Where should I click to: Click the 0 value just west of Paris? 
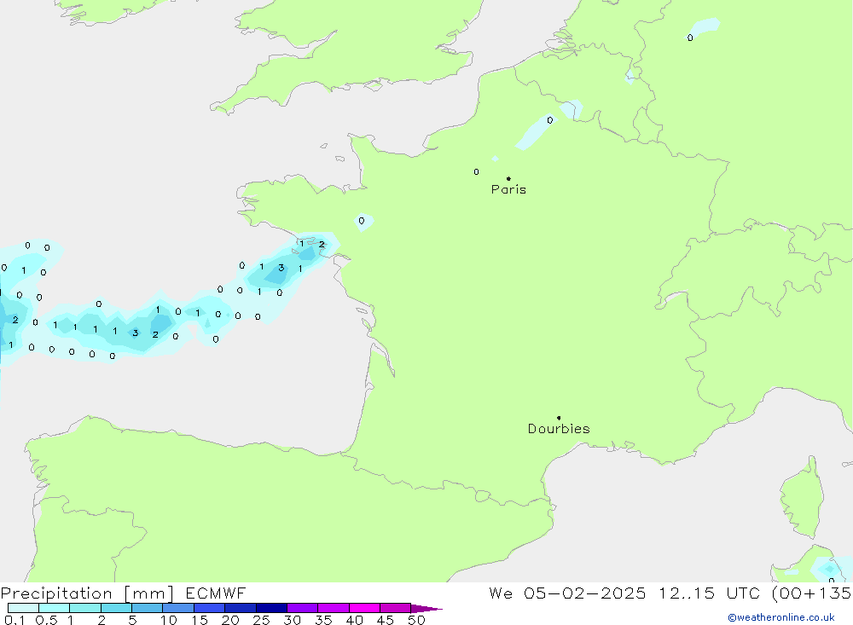(477, 172)
